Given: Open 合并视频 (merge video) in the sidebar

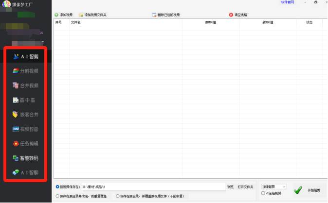Looking at the screenshot, I should pos(25,85).
